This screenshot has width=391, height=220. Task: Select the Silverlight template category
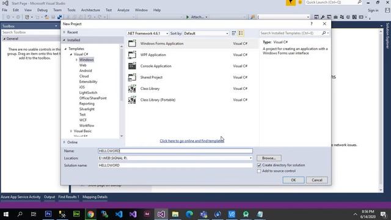[87, 109]
